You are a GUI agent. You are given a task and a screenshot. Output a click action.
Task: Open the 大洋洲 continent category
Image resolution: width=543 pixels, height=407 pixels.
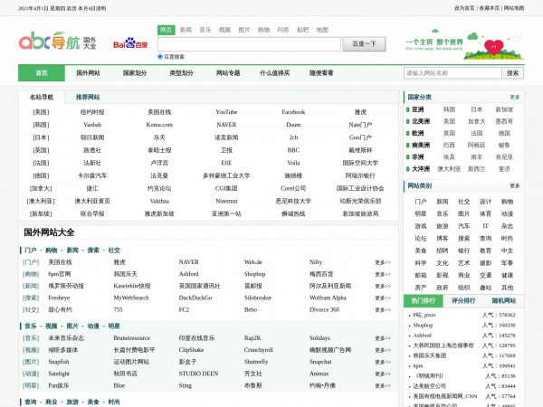pos(421,168)
